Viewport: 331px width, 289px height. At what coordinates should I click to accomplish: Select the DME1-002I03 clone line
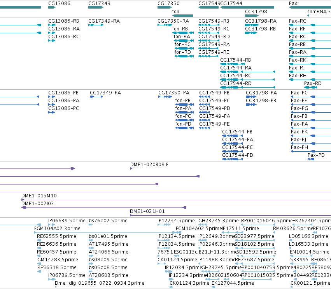[x=104, y=207]
